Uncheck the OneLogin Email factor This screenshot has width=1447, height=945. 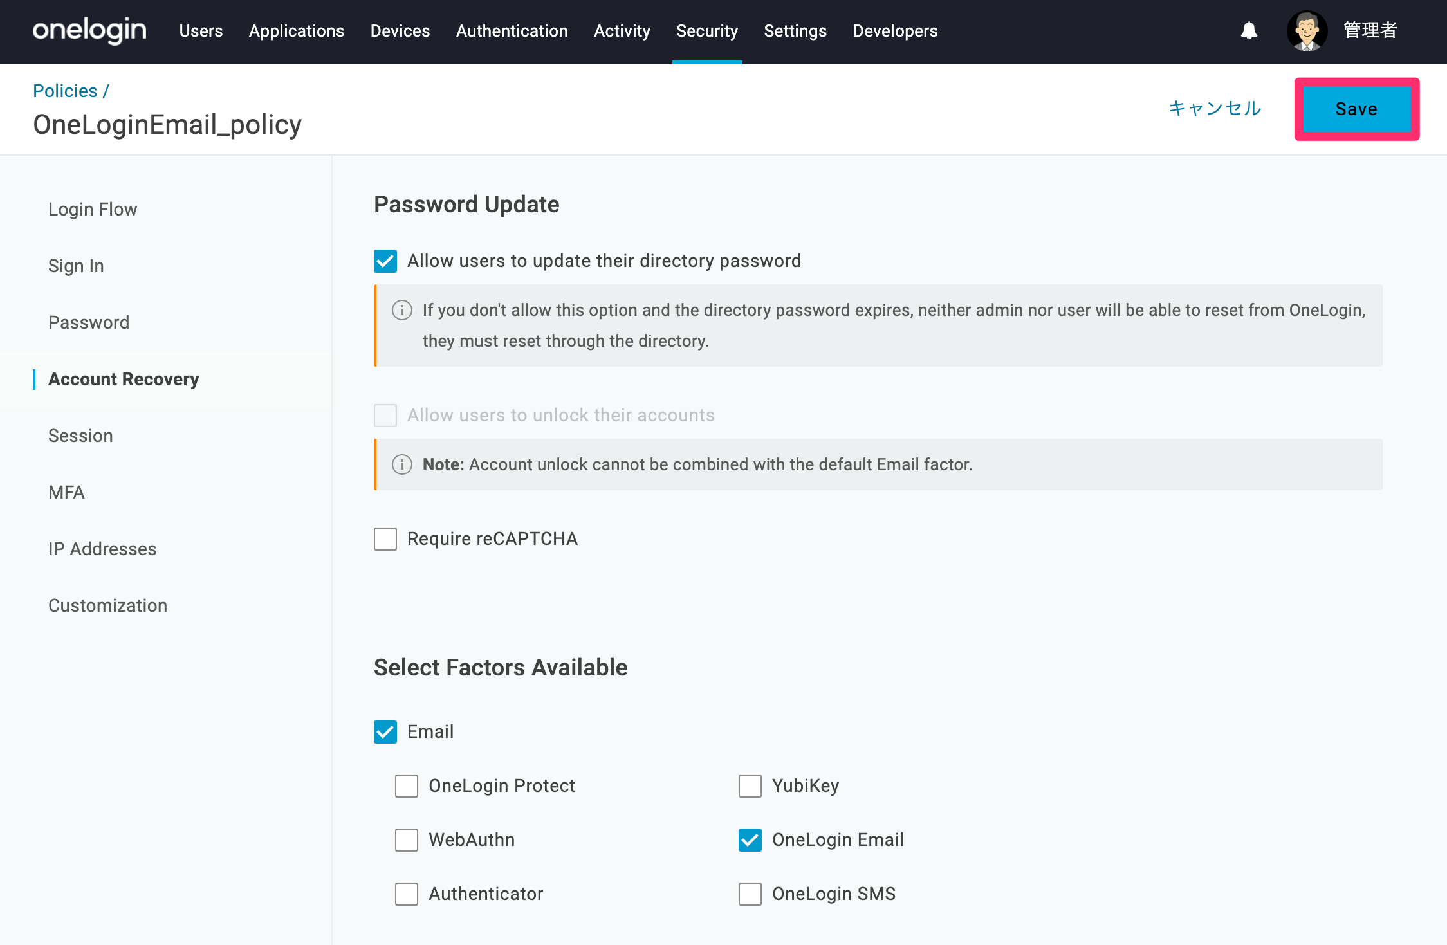(x=750, y=840)
